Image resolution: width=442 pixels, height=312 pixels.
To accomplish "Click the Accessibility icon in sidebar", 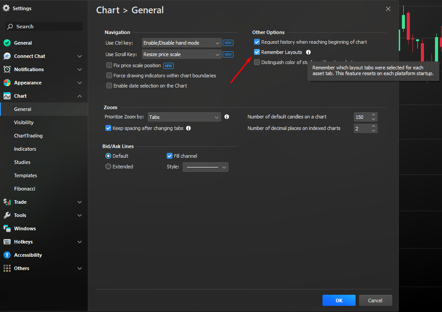I will [7, 255].
